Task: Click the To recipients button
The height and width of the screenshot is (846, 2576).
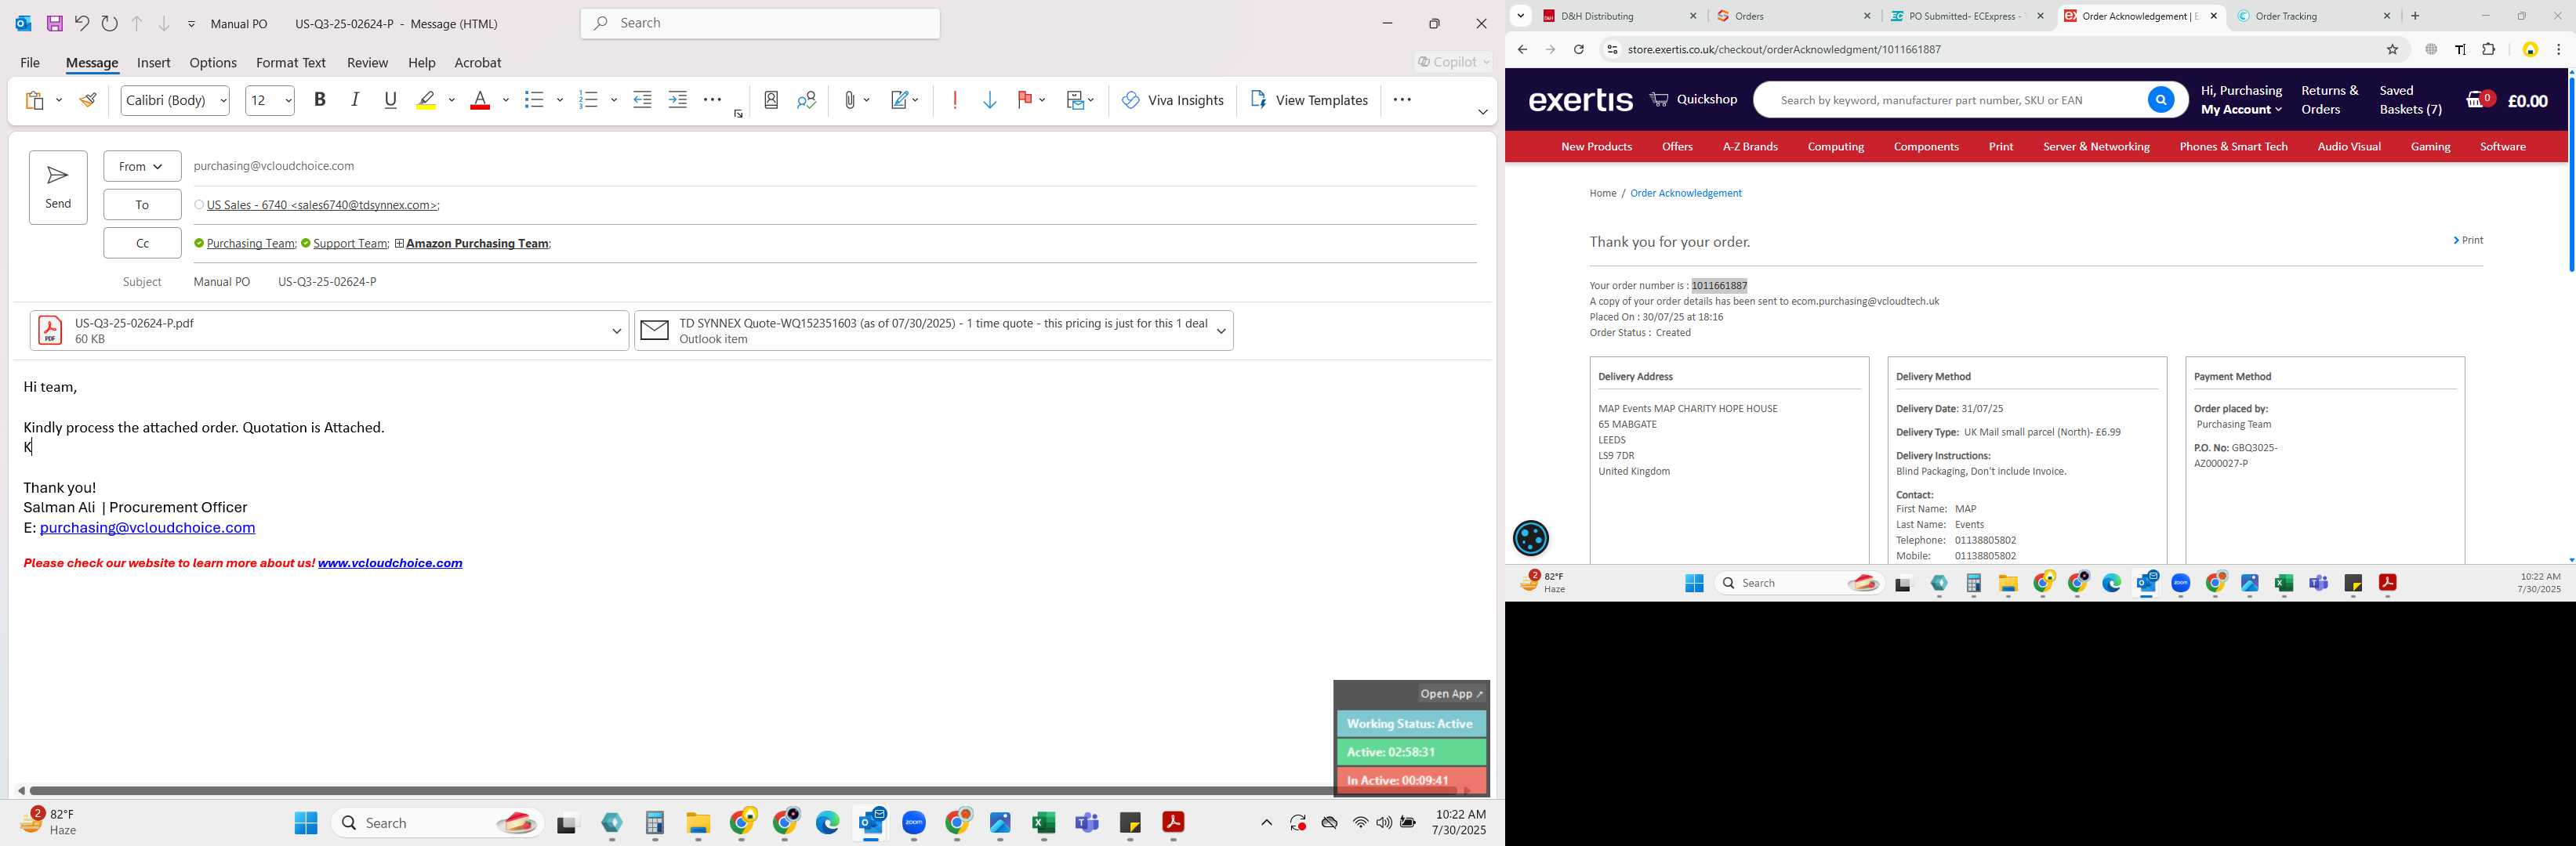Action: coord(142,204)
